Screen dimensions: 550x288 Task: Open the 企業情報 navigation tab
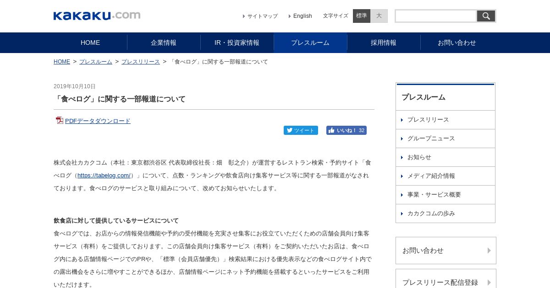164,43
